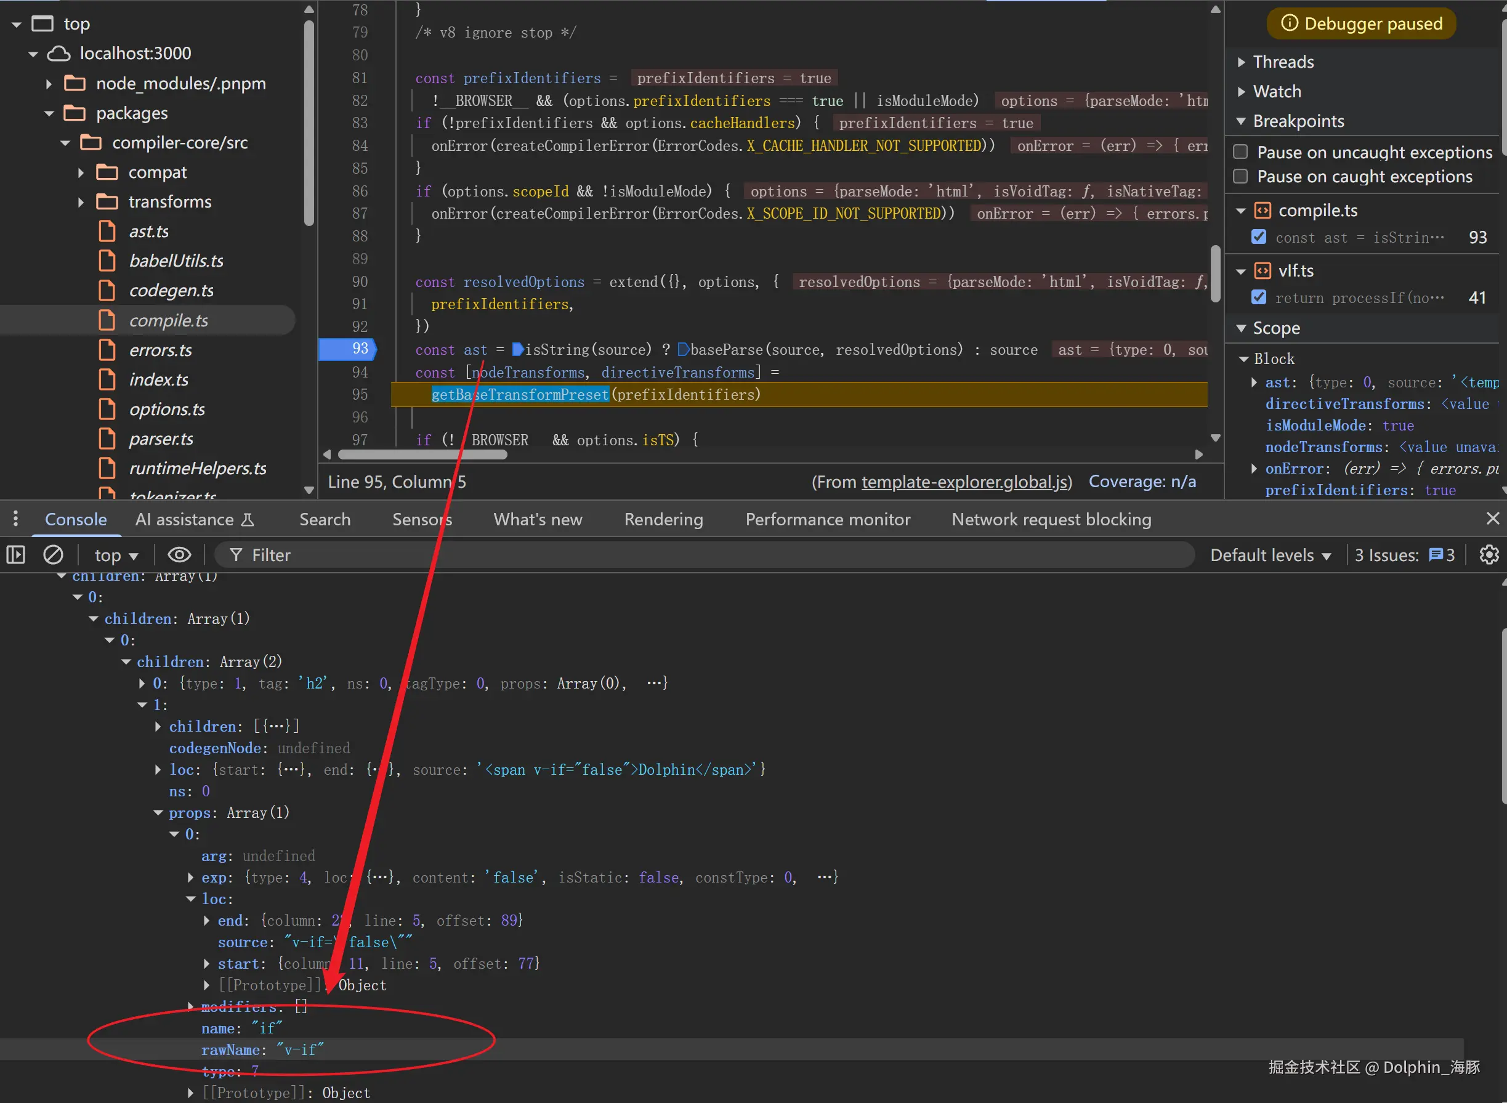
Task: Open the Search tab
Action: pos(325,519)
